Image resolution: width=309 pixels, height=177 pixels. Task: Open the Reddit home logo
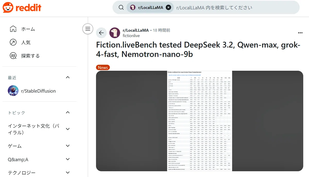22,7
